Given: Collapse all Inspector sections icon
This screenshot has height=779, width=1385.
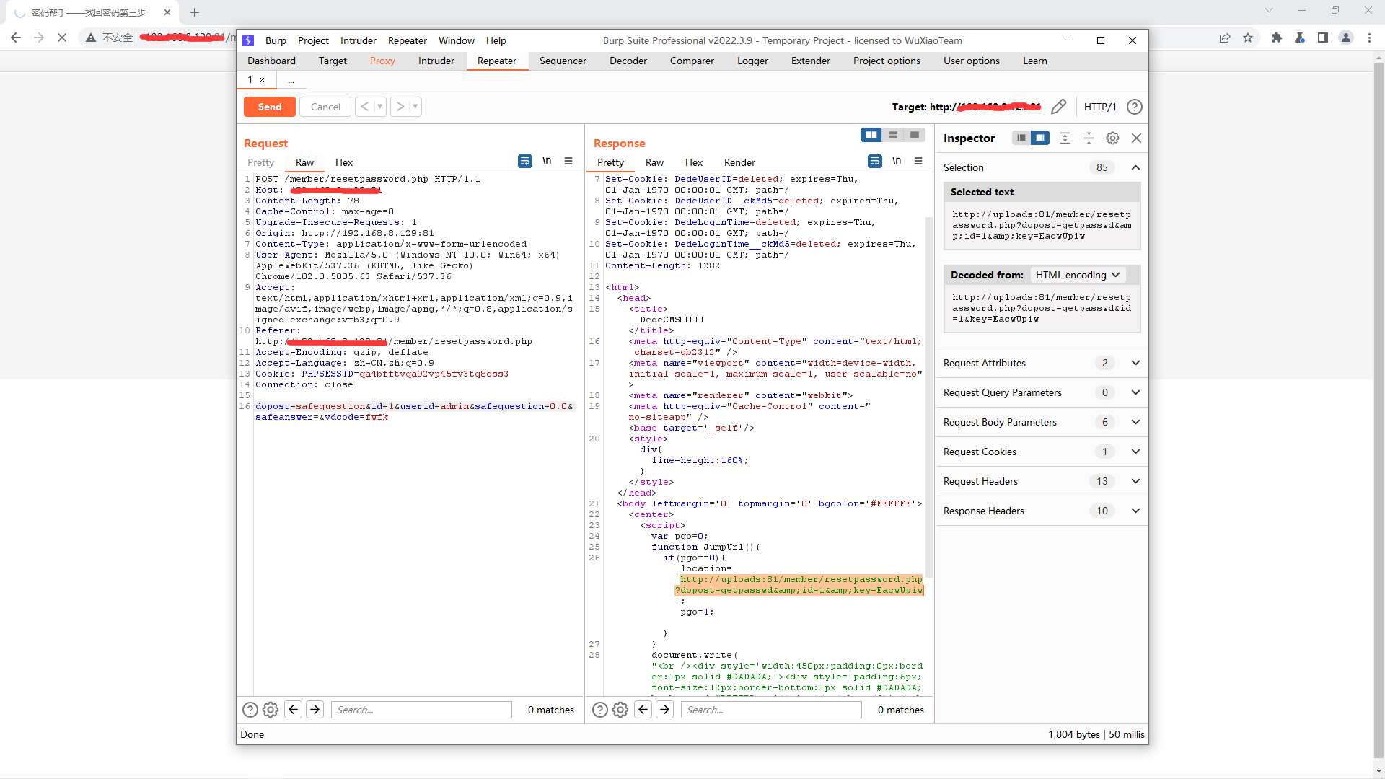Looking at the screenshot, I should point(1089,138).
